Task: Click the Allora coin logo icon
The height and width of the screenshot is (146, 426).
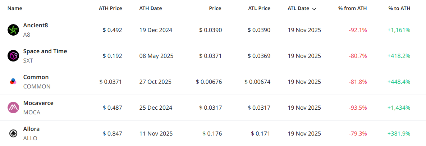Action: tap(13, 133)
